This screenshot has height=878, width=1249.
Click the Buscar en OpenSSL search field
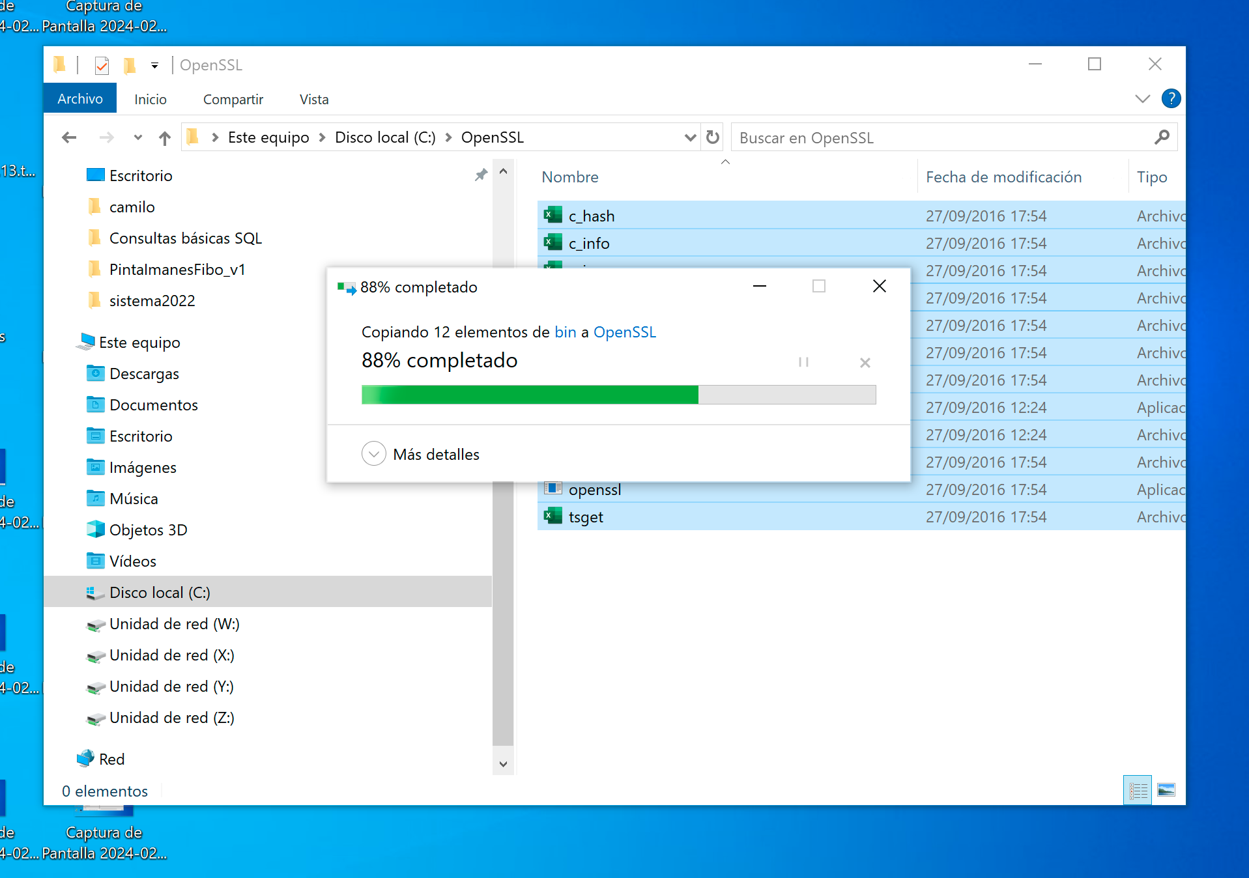941,137
